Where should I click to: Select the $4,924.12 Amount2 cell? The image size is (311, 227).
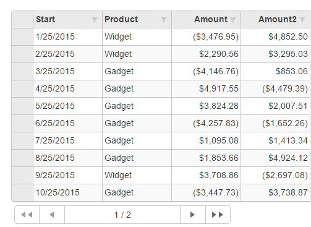pos(276,158)
